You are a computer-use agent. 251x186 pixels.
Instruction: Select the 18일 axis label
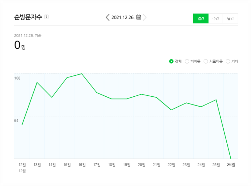pos(111,165)
